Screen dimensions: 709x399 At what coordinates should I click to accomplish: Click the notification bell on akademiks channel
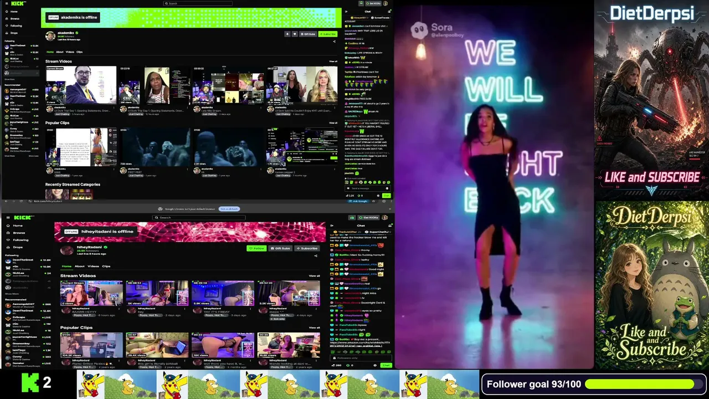point(287,34)
